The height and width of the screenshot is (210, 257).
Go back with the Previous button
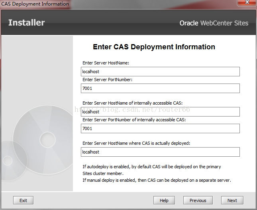pyautogui.click(x=198, y=200)
